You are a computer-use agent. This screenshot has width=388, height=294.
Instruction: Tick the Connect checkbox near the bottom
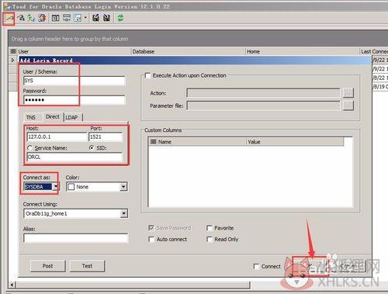256,266
